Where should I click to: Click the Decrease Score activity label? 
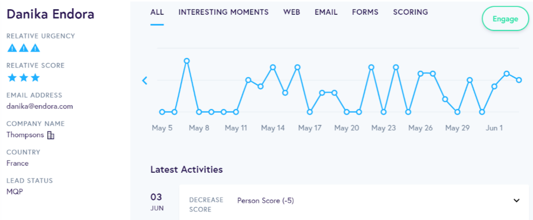point(206,205)
